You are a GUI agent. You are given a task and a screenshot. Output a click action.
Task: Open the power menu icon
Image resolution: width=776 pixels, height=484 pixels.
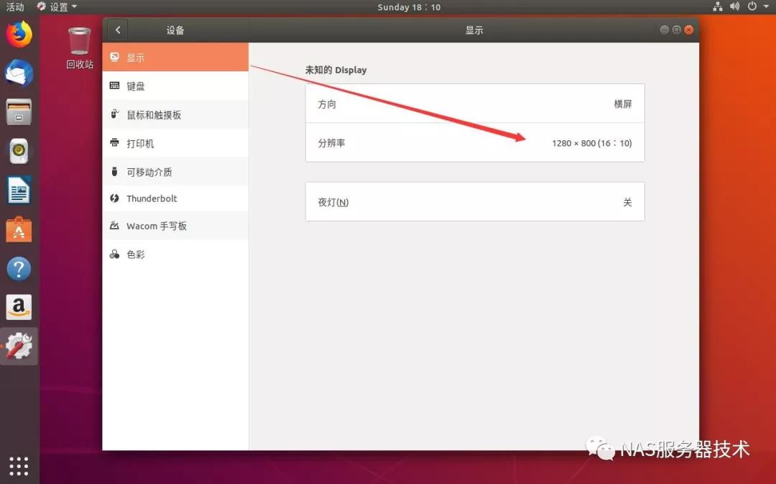752,6
